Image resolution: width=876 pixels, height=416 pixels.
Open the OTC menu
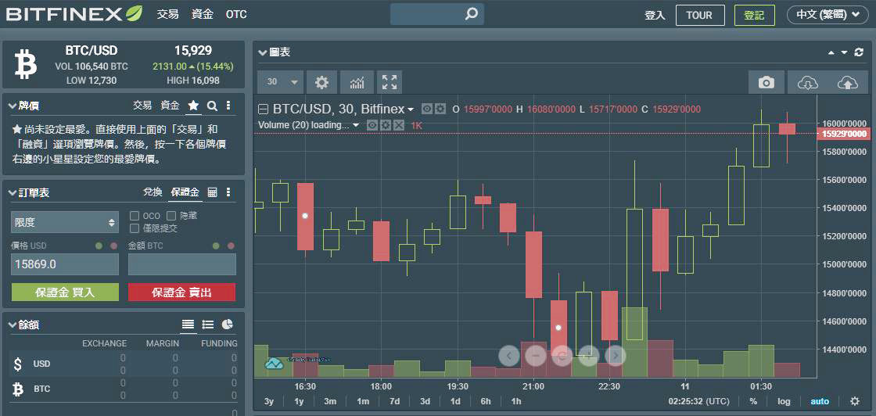[x=236, y=15]
